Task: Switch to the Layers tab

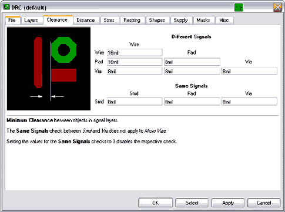Action: pyautogui.click(x=32, y=20)
